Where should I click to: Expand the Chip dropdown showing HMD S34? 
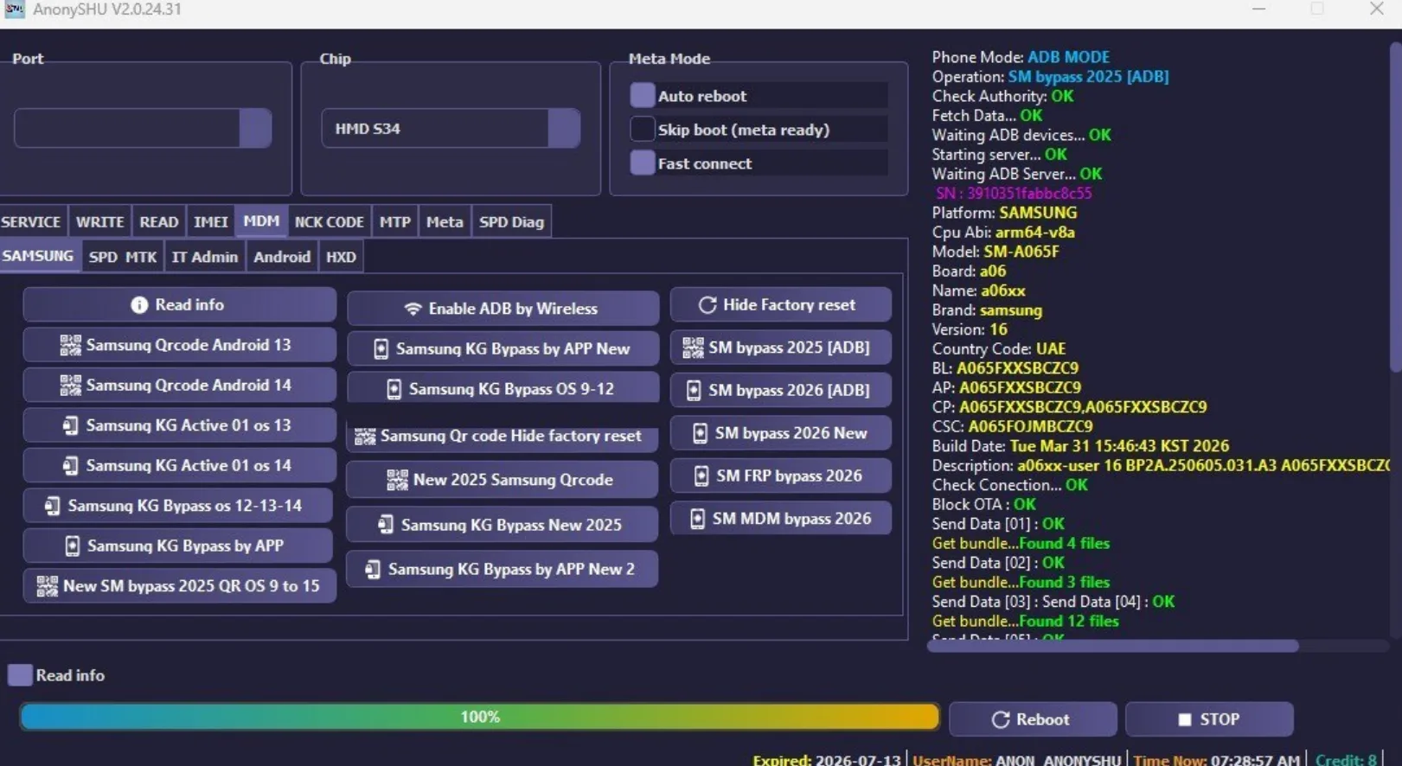tap(564, 128)
